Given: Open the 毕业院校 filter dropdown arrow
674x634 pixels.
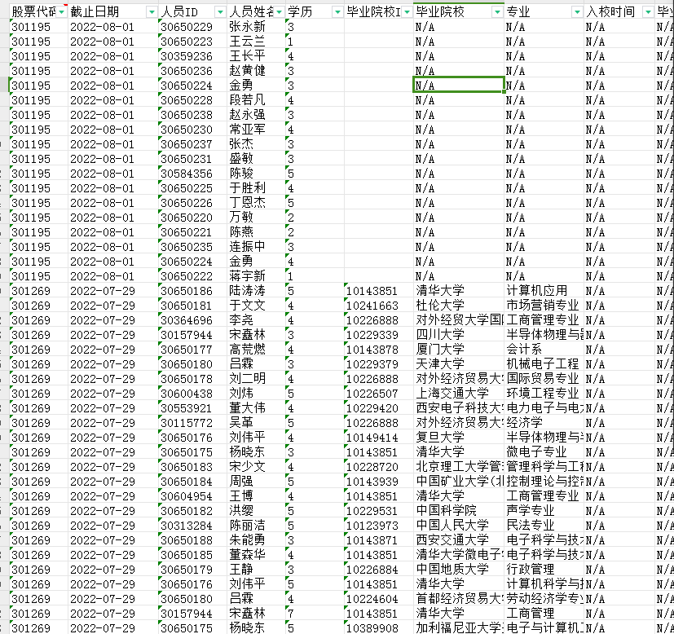Looking at the screenshot, I should (x=497, y=12).
